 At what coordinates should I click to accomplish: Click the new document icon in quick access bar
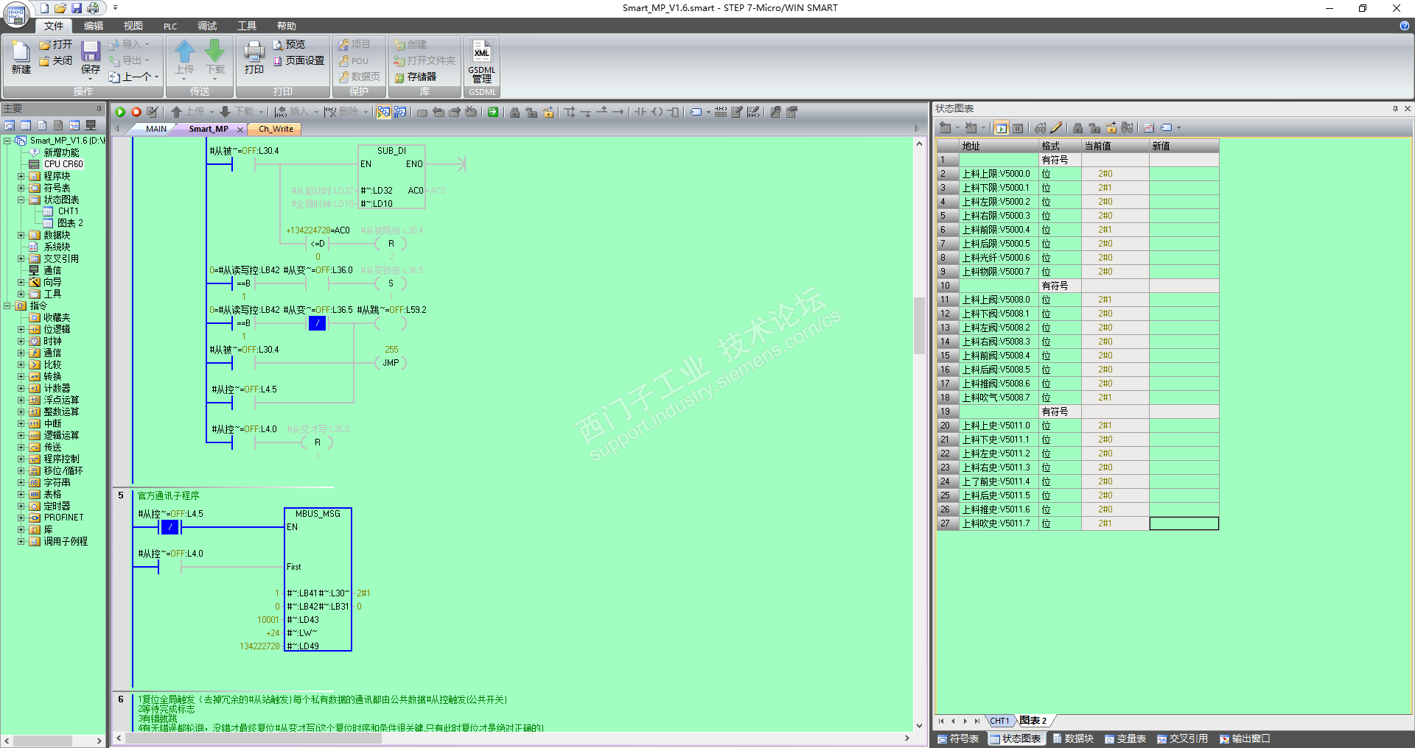(44, 8)
